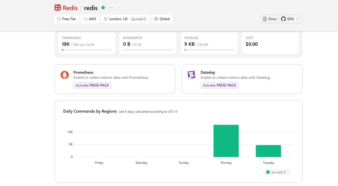
Task: Activate PROD PACK for Datadog
Action: pos(219,85)
